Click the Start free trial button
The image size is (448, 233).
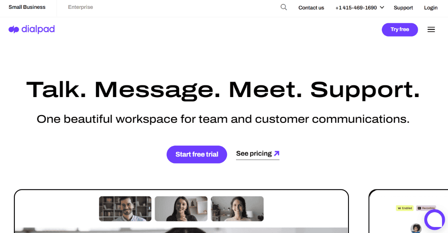[x=197, y=154]
